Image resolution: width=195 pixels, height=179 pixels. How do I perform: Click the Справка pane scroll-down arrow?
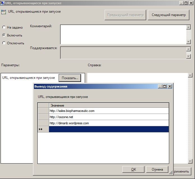coord(190,161)
